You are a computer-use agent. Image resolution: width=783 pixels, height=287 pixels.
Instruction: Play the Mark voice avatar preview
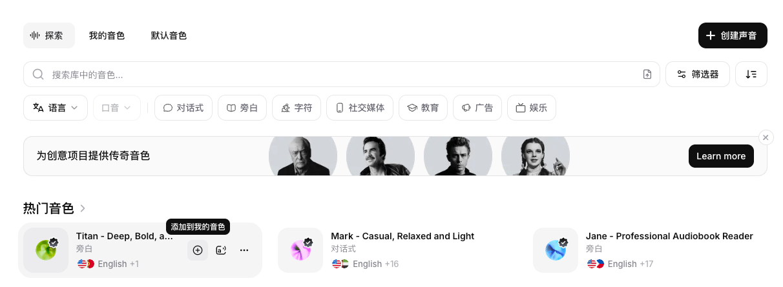coord(300,250)
